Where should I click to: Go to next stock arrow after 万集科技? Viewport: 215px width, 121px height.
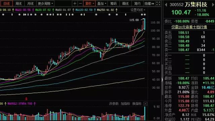tap(213, 5)
